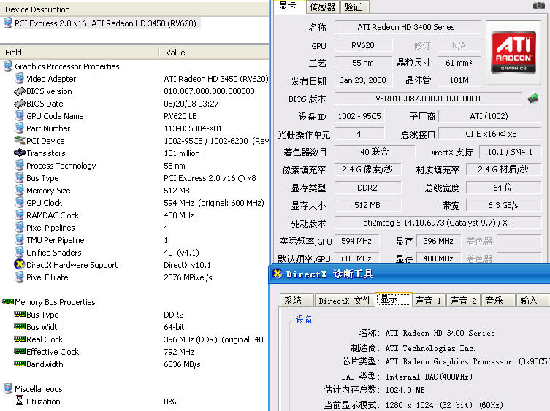
Task: Click the manufacturer text ATI Technologies Inc.
Action: pos(430,348)
